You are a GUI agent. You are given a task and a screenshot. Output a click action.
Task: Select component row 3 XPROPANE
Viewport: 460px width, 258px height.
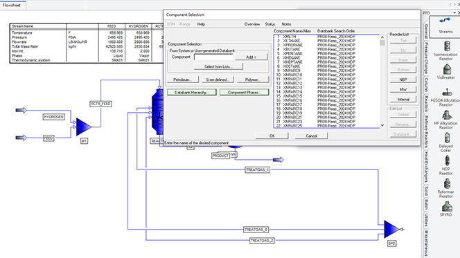327,45
